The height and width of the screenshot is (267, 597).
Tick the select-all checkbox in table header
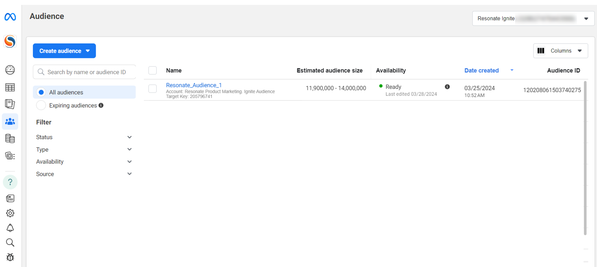pos(153,71)
